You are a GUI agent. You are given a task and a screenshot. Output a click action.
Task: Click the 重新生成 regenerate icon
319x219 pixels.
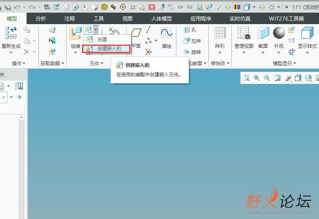[11, 32]
